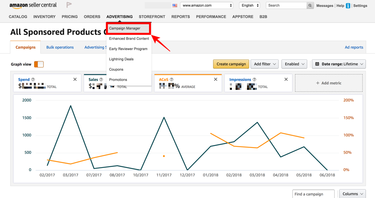
Task: Open the English language dropdown
Action: click(250, 5)
